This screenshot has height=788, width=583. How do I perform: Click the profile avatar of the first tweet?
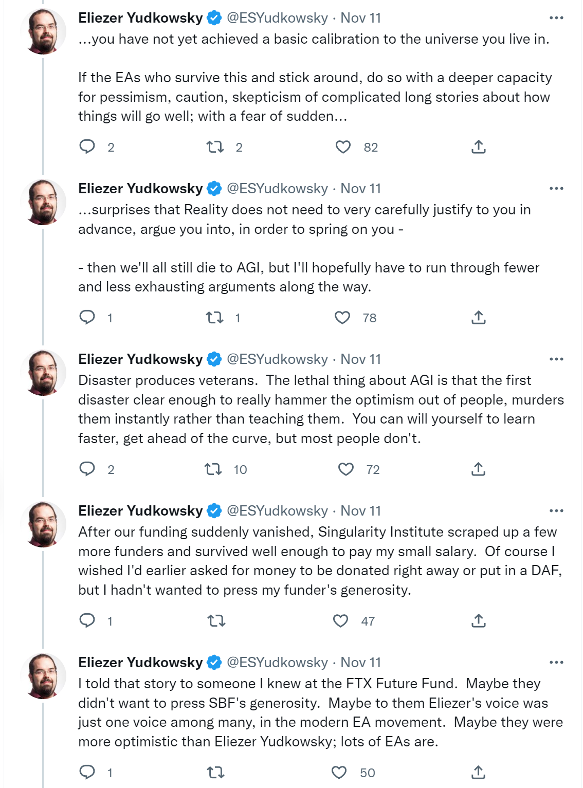coord(43,31)
